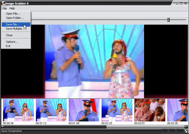Choose Open File… from the File menu
The height and width of the screenshot is (134, 189).
16,14
